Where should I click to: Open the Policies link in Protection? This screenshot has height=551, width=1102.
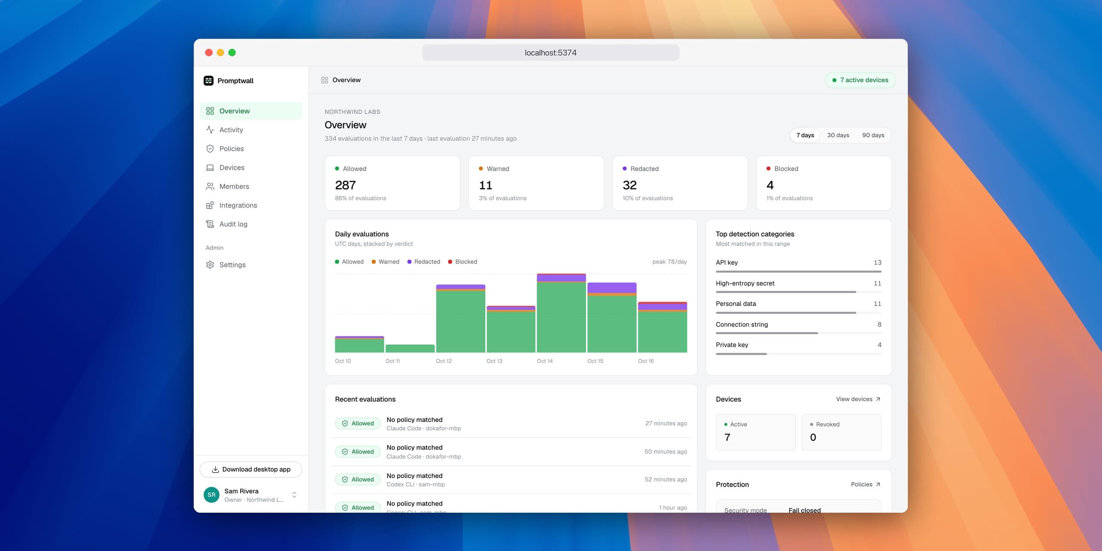[866, 484]
